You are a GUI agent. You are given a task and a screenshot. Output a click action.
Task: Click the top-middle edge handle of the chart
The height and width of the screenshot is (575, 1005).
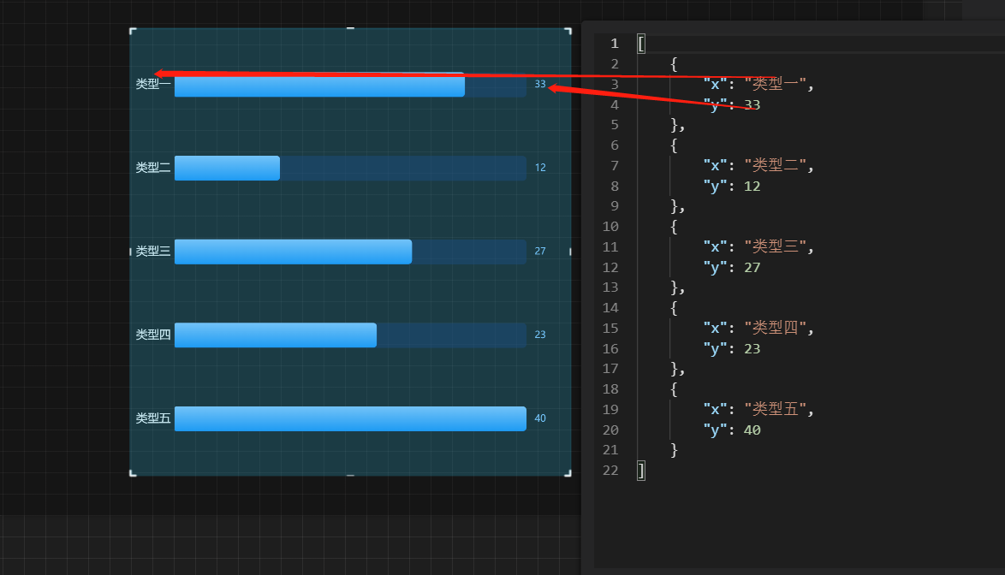click(x=351, y=28)
